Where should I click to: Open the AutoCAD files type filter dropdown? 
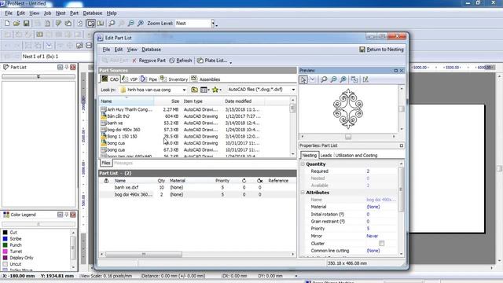pos(293,90)
